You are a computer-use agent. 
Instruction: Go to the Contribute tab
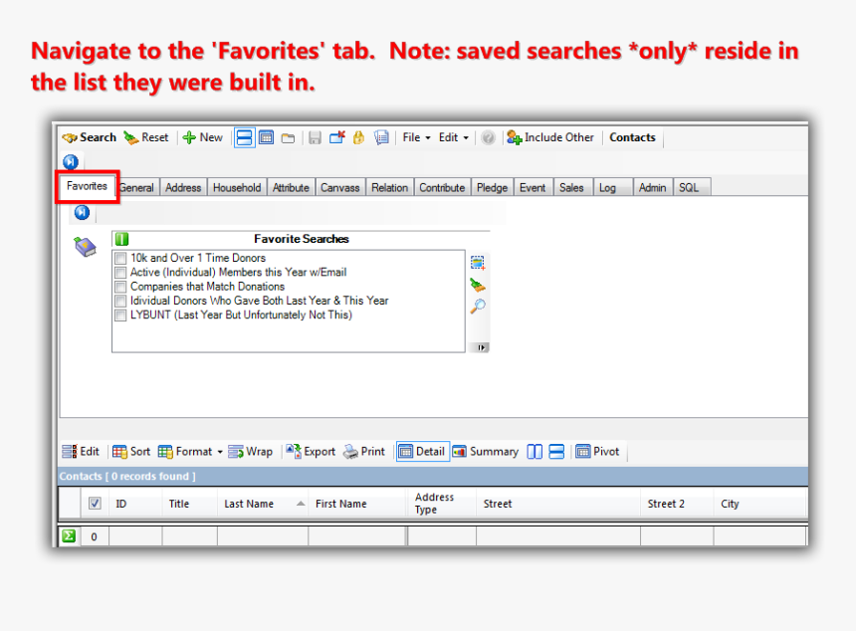click(x=442, y=188)
